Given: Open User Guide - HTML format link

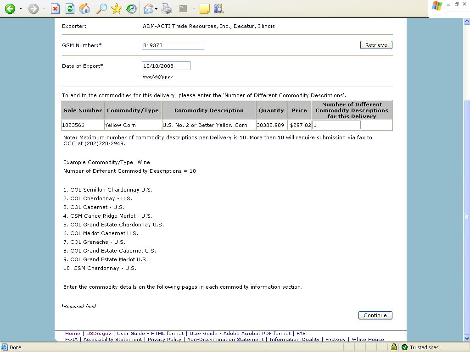Looking at the screenshot, I should coord(150,334).
